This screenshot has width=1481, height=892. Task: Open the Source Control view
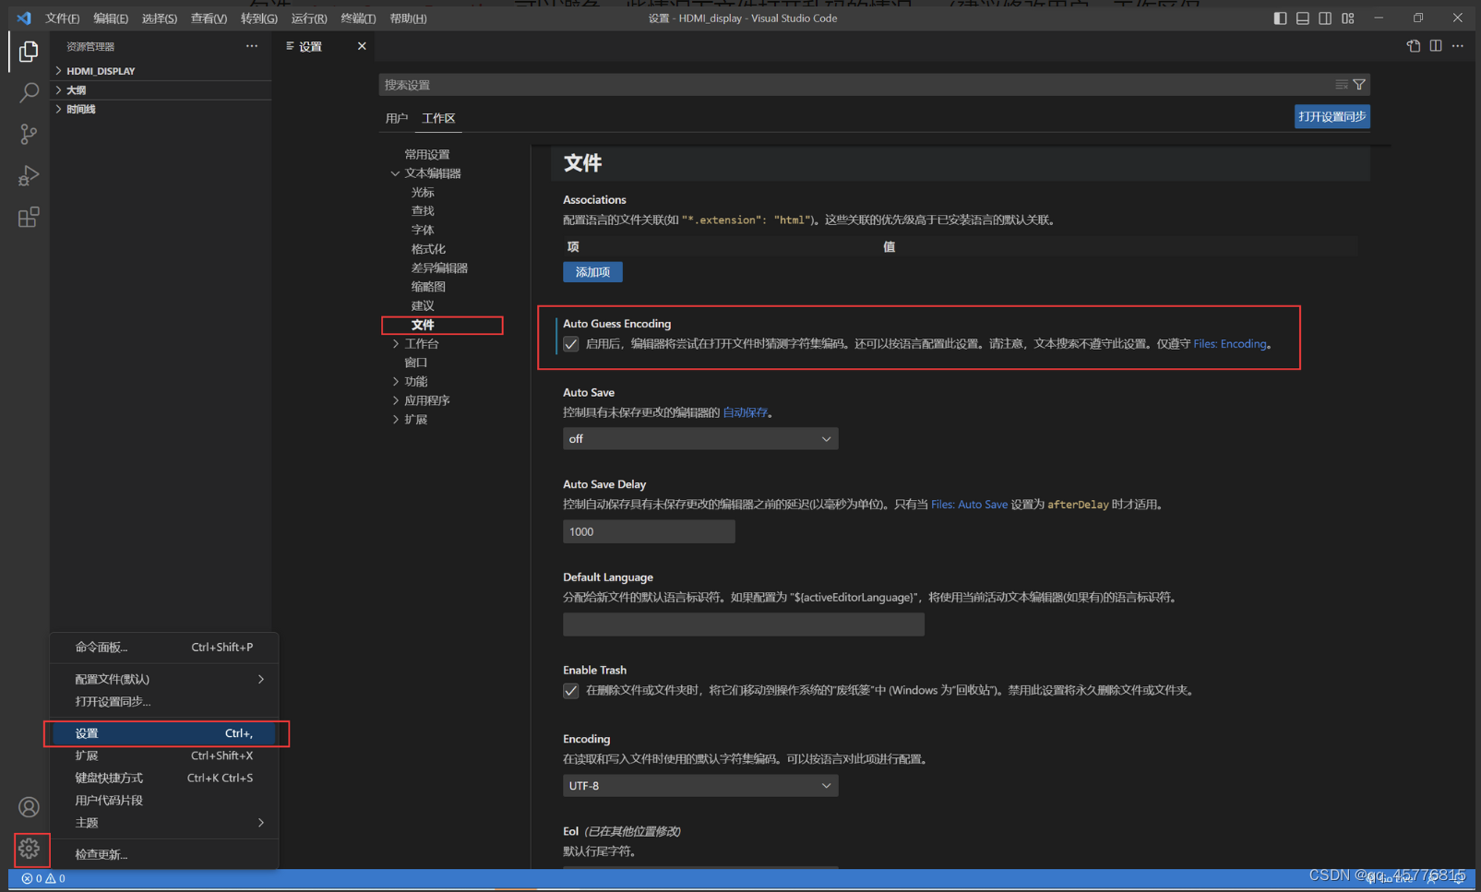(x=29, y=135)
